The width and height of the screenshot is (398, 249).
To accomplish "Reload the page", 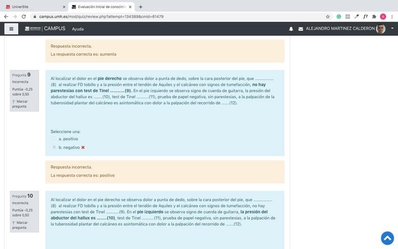I will (23, 16).
